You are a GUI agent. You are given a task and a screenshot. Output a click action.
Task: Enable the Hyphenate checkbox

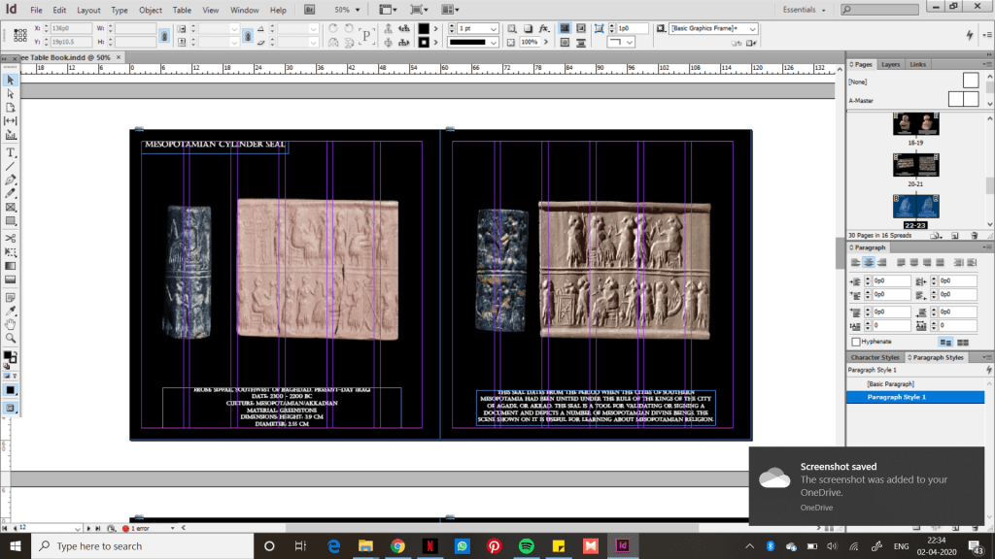point(856,342)
